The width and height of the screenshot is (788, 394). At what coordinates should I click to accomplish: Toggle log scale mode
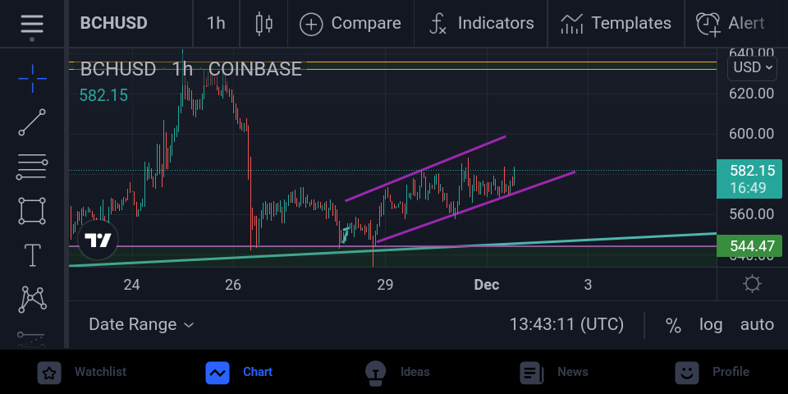[x=711, y=325]
